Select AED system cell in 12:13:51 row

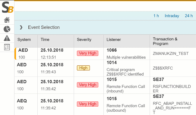point(26,54)
